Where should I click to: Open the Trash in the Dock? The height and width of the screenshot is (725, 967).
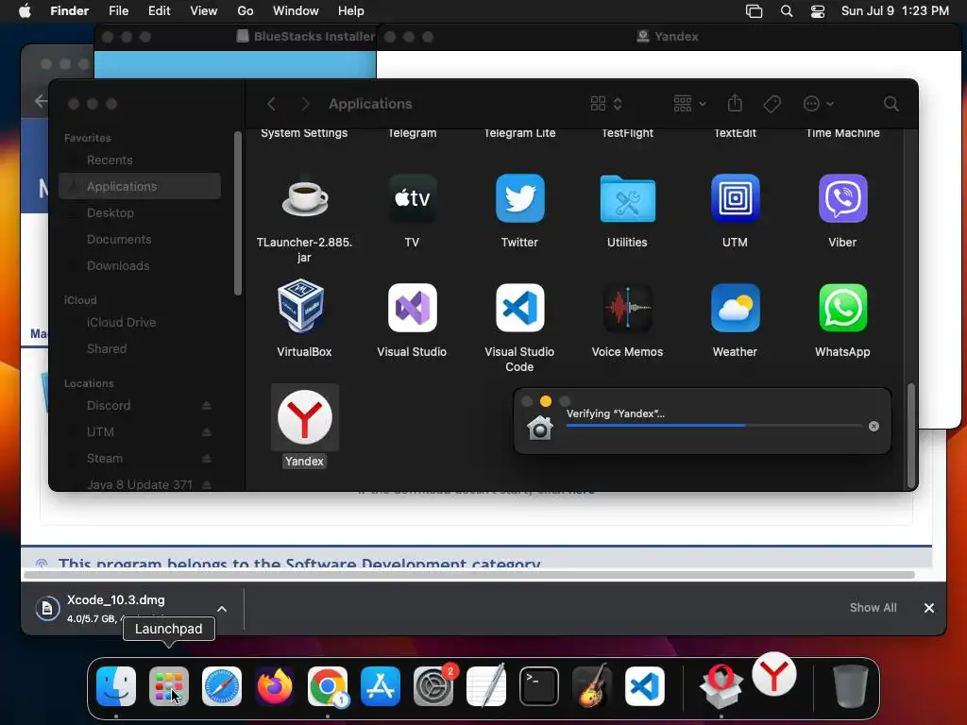851,686
